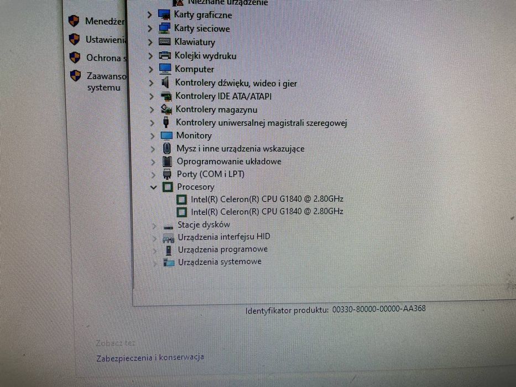Select first Intel(R) Celeron(R) CPU G1840 entry
The width and height of the screenshot is (516, 387).
[267, 199]
